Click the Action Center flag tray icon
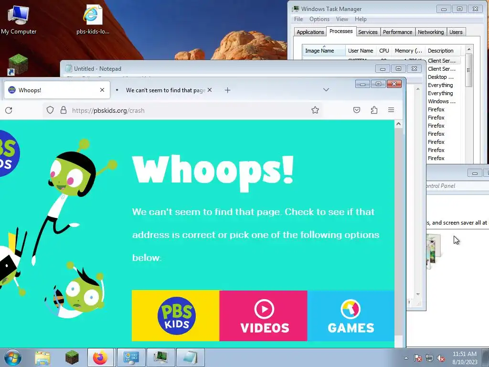 click(418, 358)
